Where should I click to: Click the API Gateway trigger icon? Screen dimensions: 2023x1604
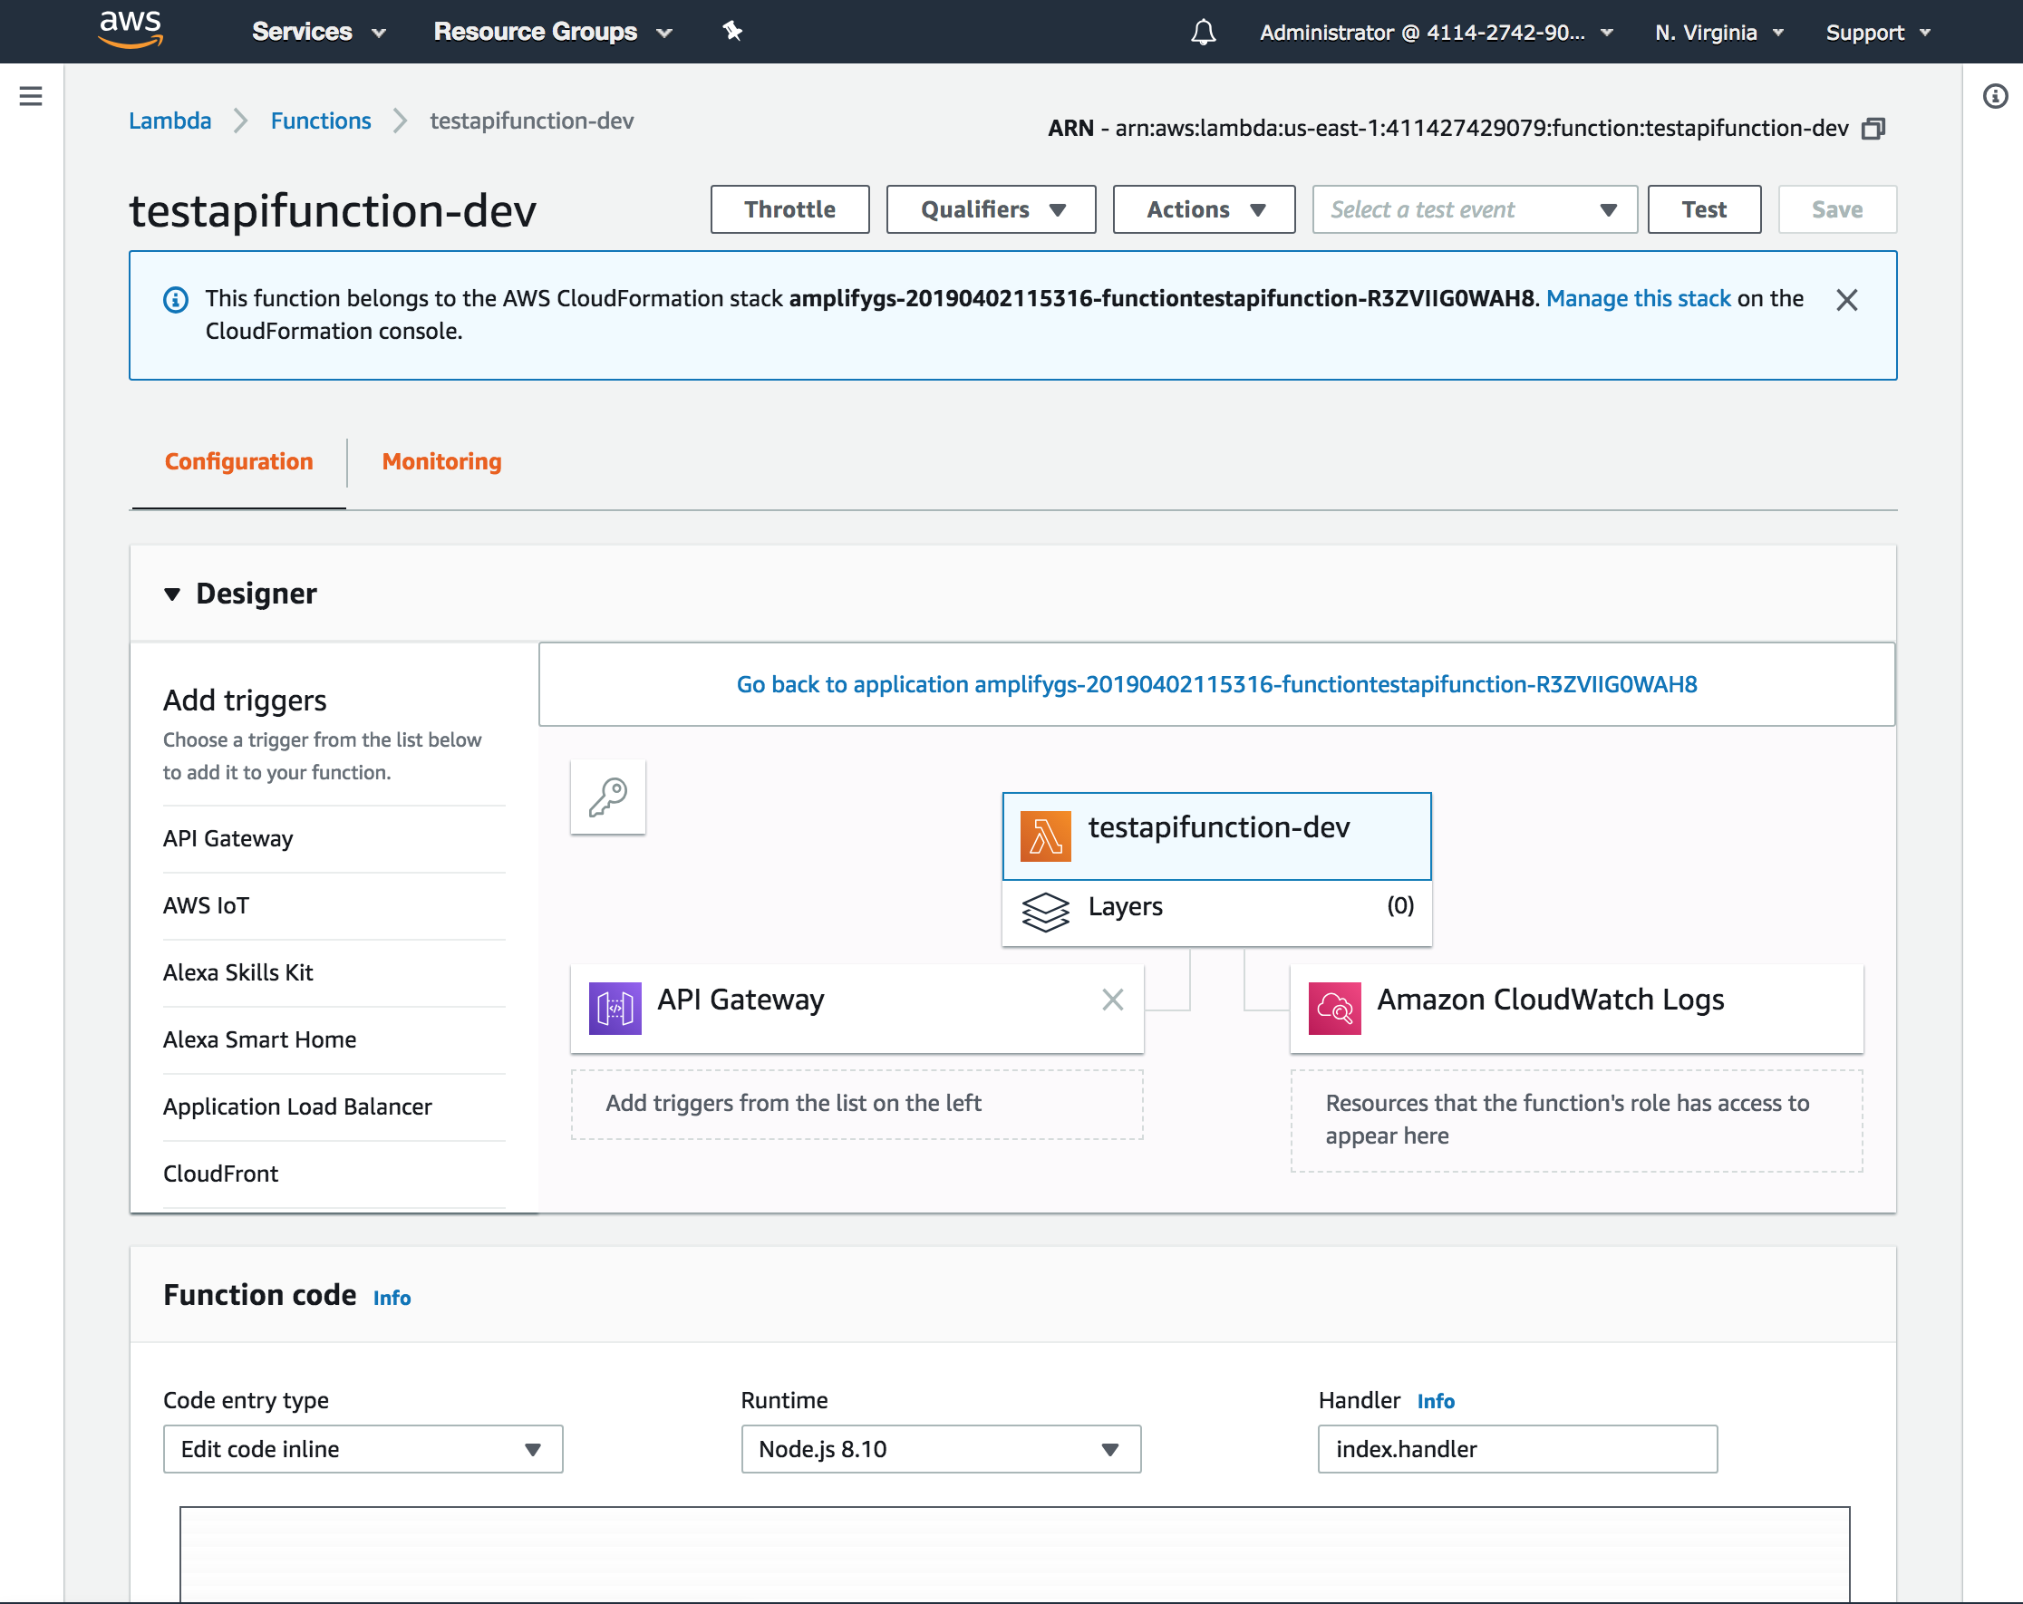coord(615,1008)
